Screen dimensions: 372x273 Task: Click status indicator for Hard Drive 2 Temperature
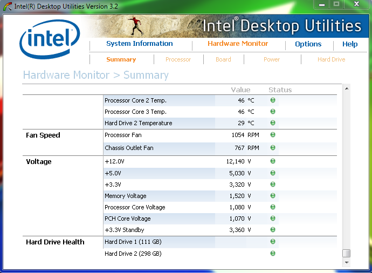pos(273,122)
